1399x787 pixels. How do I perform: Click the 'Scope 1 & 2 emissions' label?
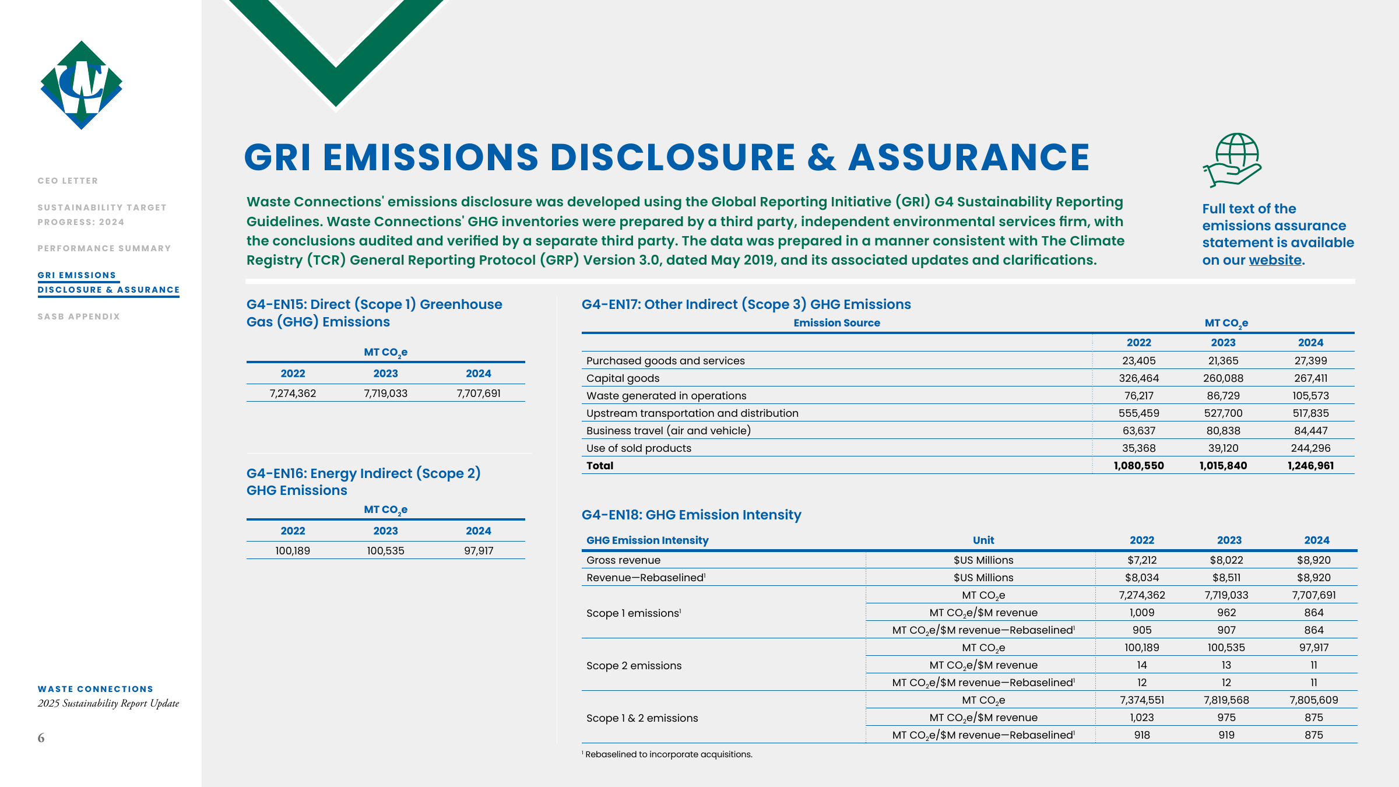(642, 718)
